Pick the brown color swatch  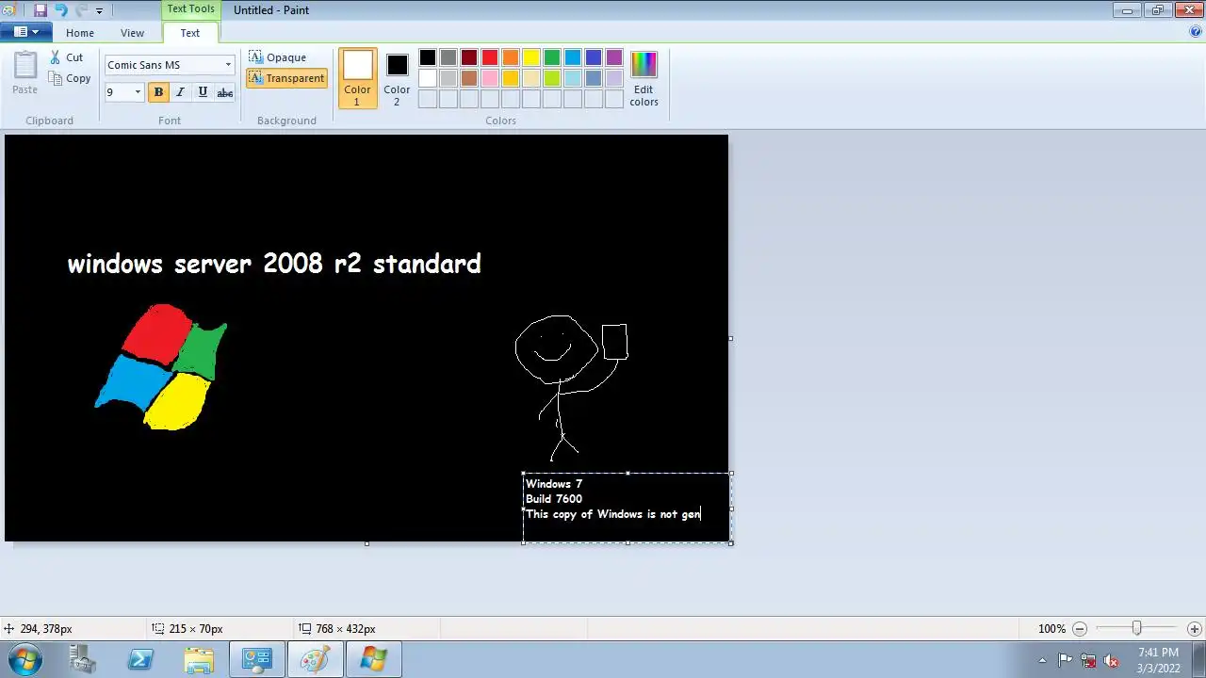click(469, 78)
